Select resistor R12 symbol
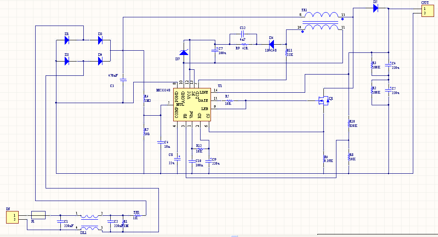This screenshot has height=237, width=438. [200, 149]
